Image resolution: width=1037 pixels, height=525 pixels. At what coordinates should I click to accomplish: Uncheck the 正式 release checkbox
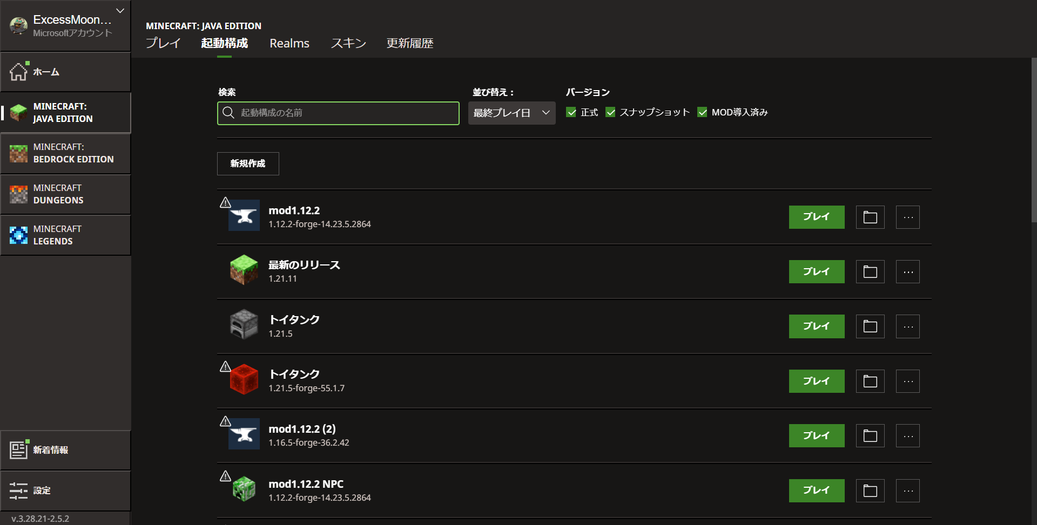pos(571,112)
